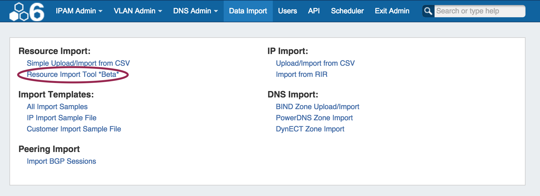Focus the search or type help field
540x196 pixels.
[479, 11]
